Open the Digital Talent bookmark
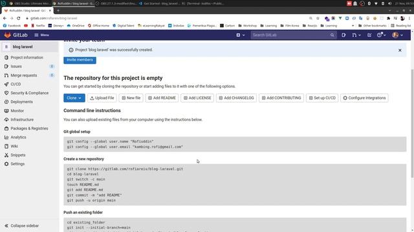The height and width of the screenshot is (232, 414). (x=124, y=26)
